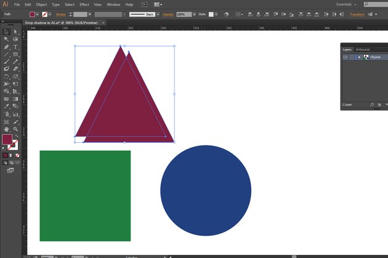Select the Symbol Sprayer tool
Screen dimensions: 388x258
click(x=6, y=115)
